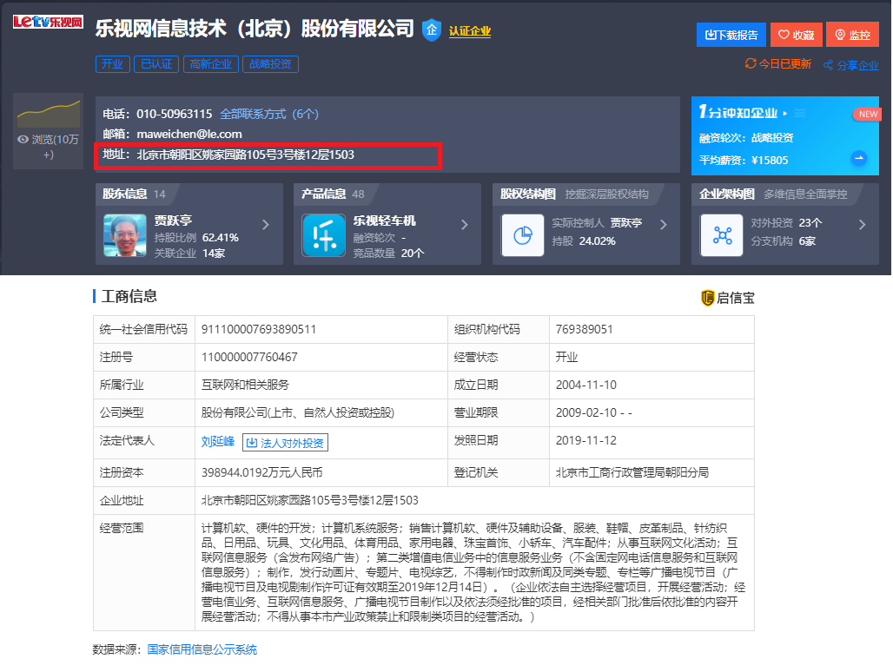
Task: Open 国家信用信息公示系统 source link
Action: (x=202, y=649)
